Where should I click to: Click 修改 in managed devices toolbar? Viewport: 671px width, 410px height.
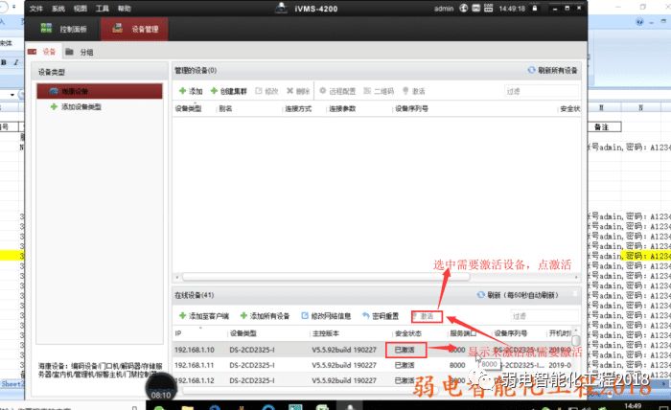[266, 91]
